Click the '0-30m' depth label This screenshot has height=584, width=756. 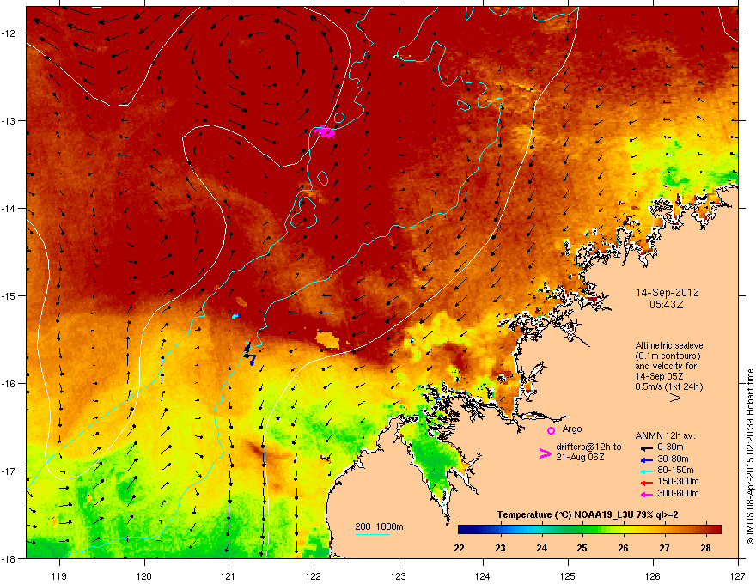tap(671, 447)
